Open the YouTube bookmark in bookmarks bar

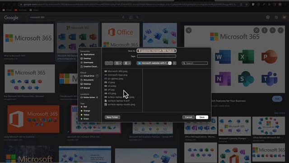click(21, 10)
